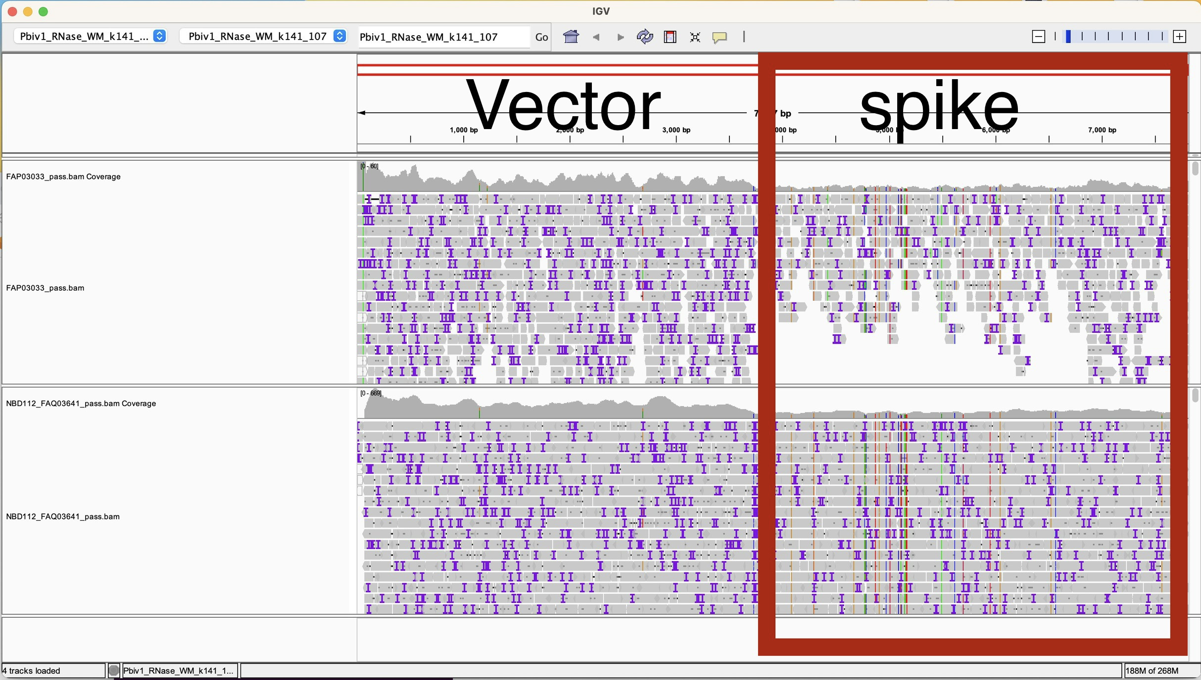Viewport: 1201px width, 680px height.
Task: Click the memory usage indicator in status bar
Action: pos(1151,671)
